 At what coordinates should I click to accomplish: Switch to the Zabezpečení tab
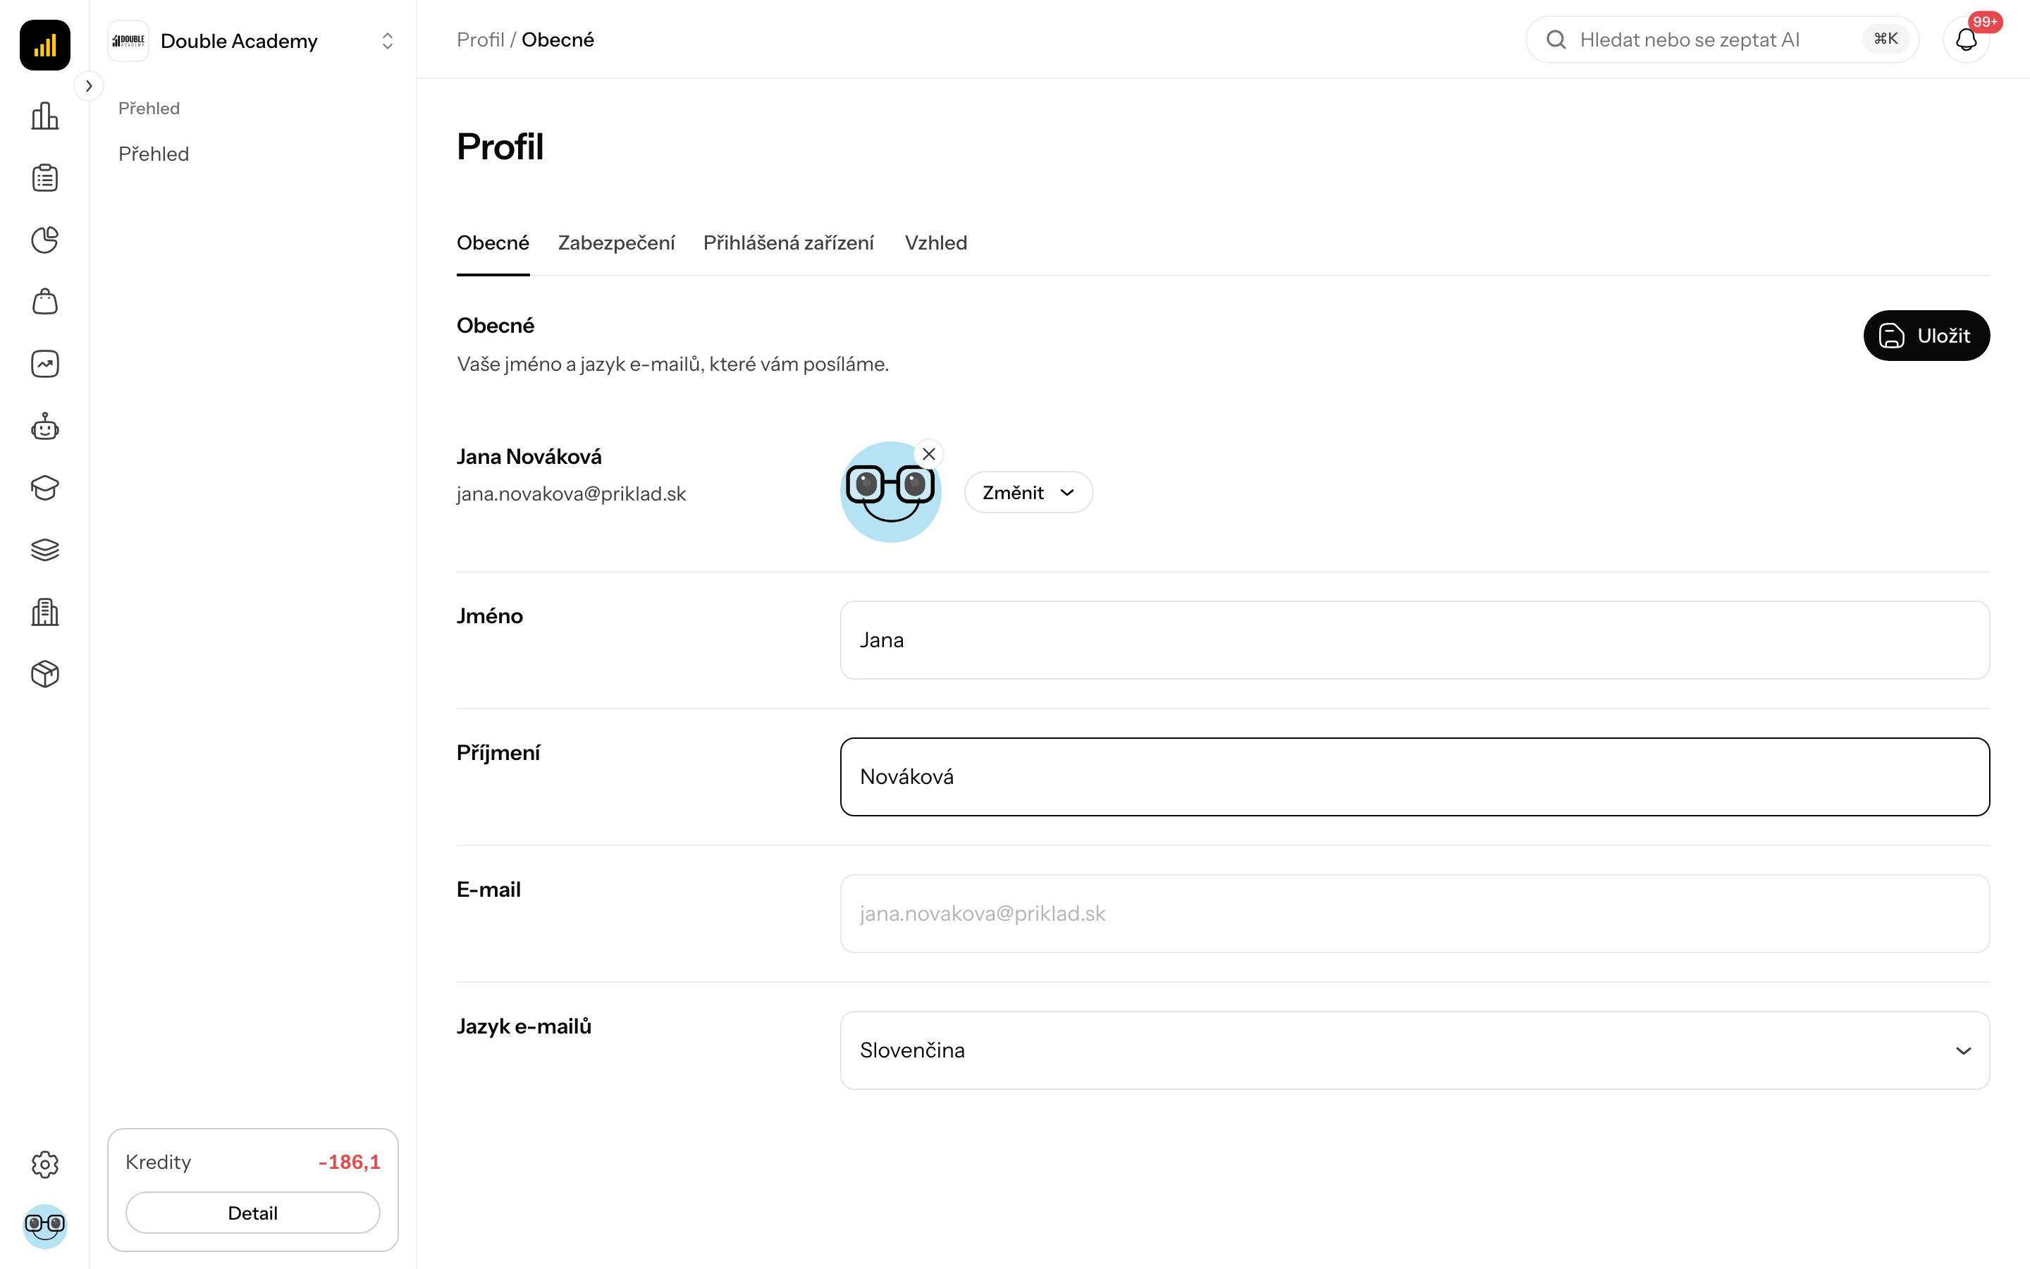[x=617, y=243]
